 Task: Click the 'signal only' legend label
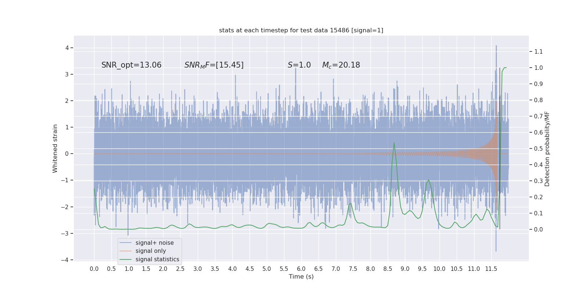pyautogui.click(x=151, y=251)
